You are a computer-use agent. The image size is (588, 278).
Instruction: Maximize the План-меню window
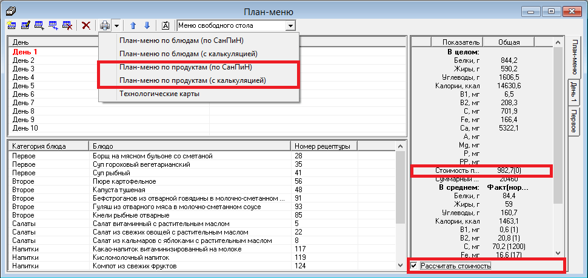tap(551, 11)
